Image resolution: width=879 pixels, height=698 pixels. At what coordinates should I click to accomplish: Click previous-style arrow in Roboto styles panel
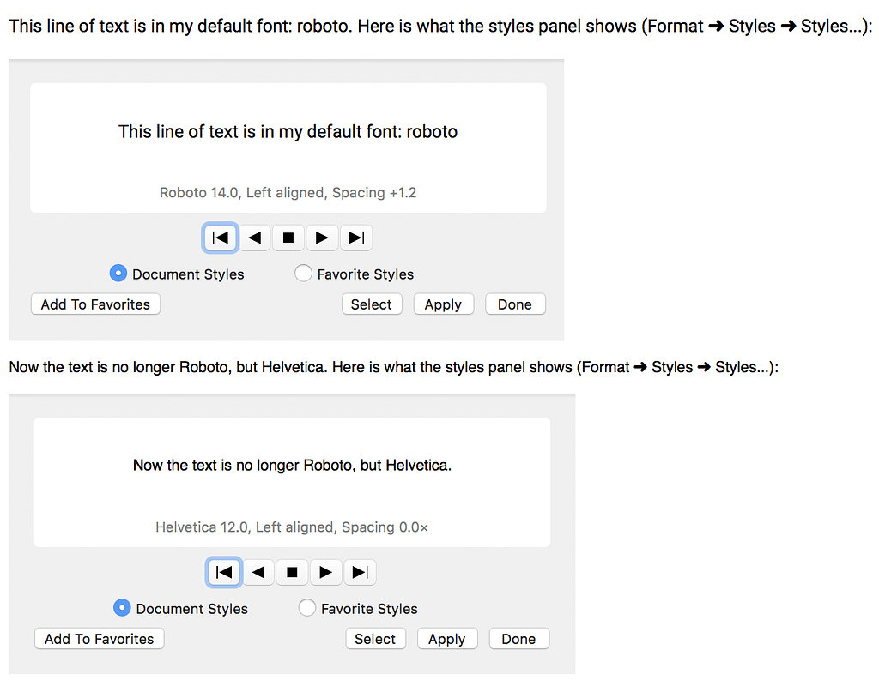(x=254, y=238)
